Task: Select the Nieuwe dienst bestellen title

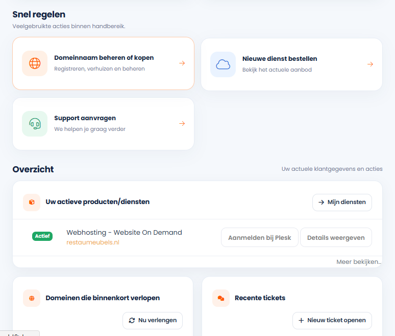Action: tap(280, 59)
